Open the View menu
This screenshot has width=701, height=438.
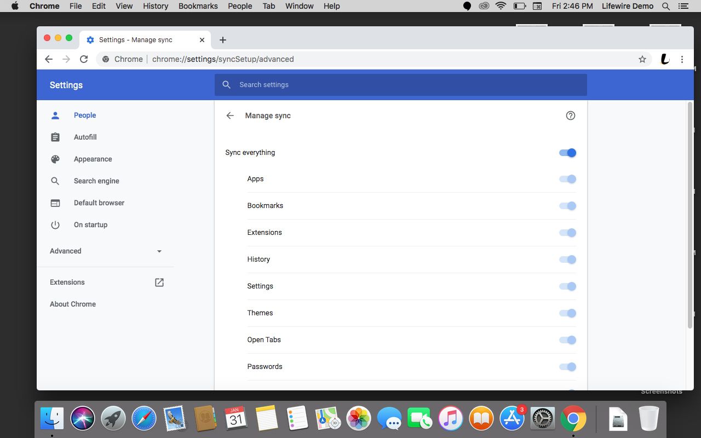pyautogui.click(x=124, y=6)
